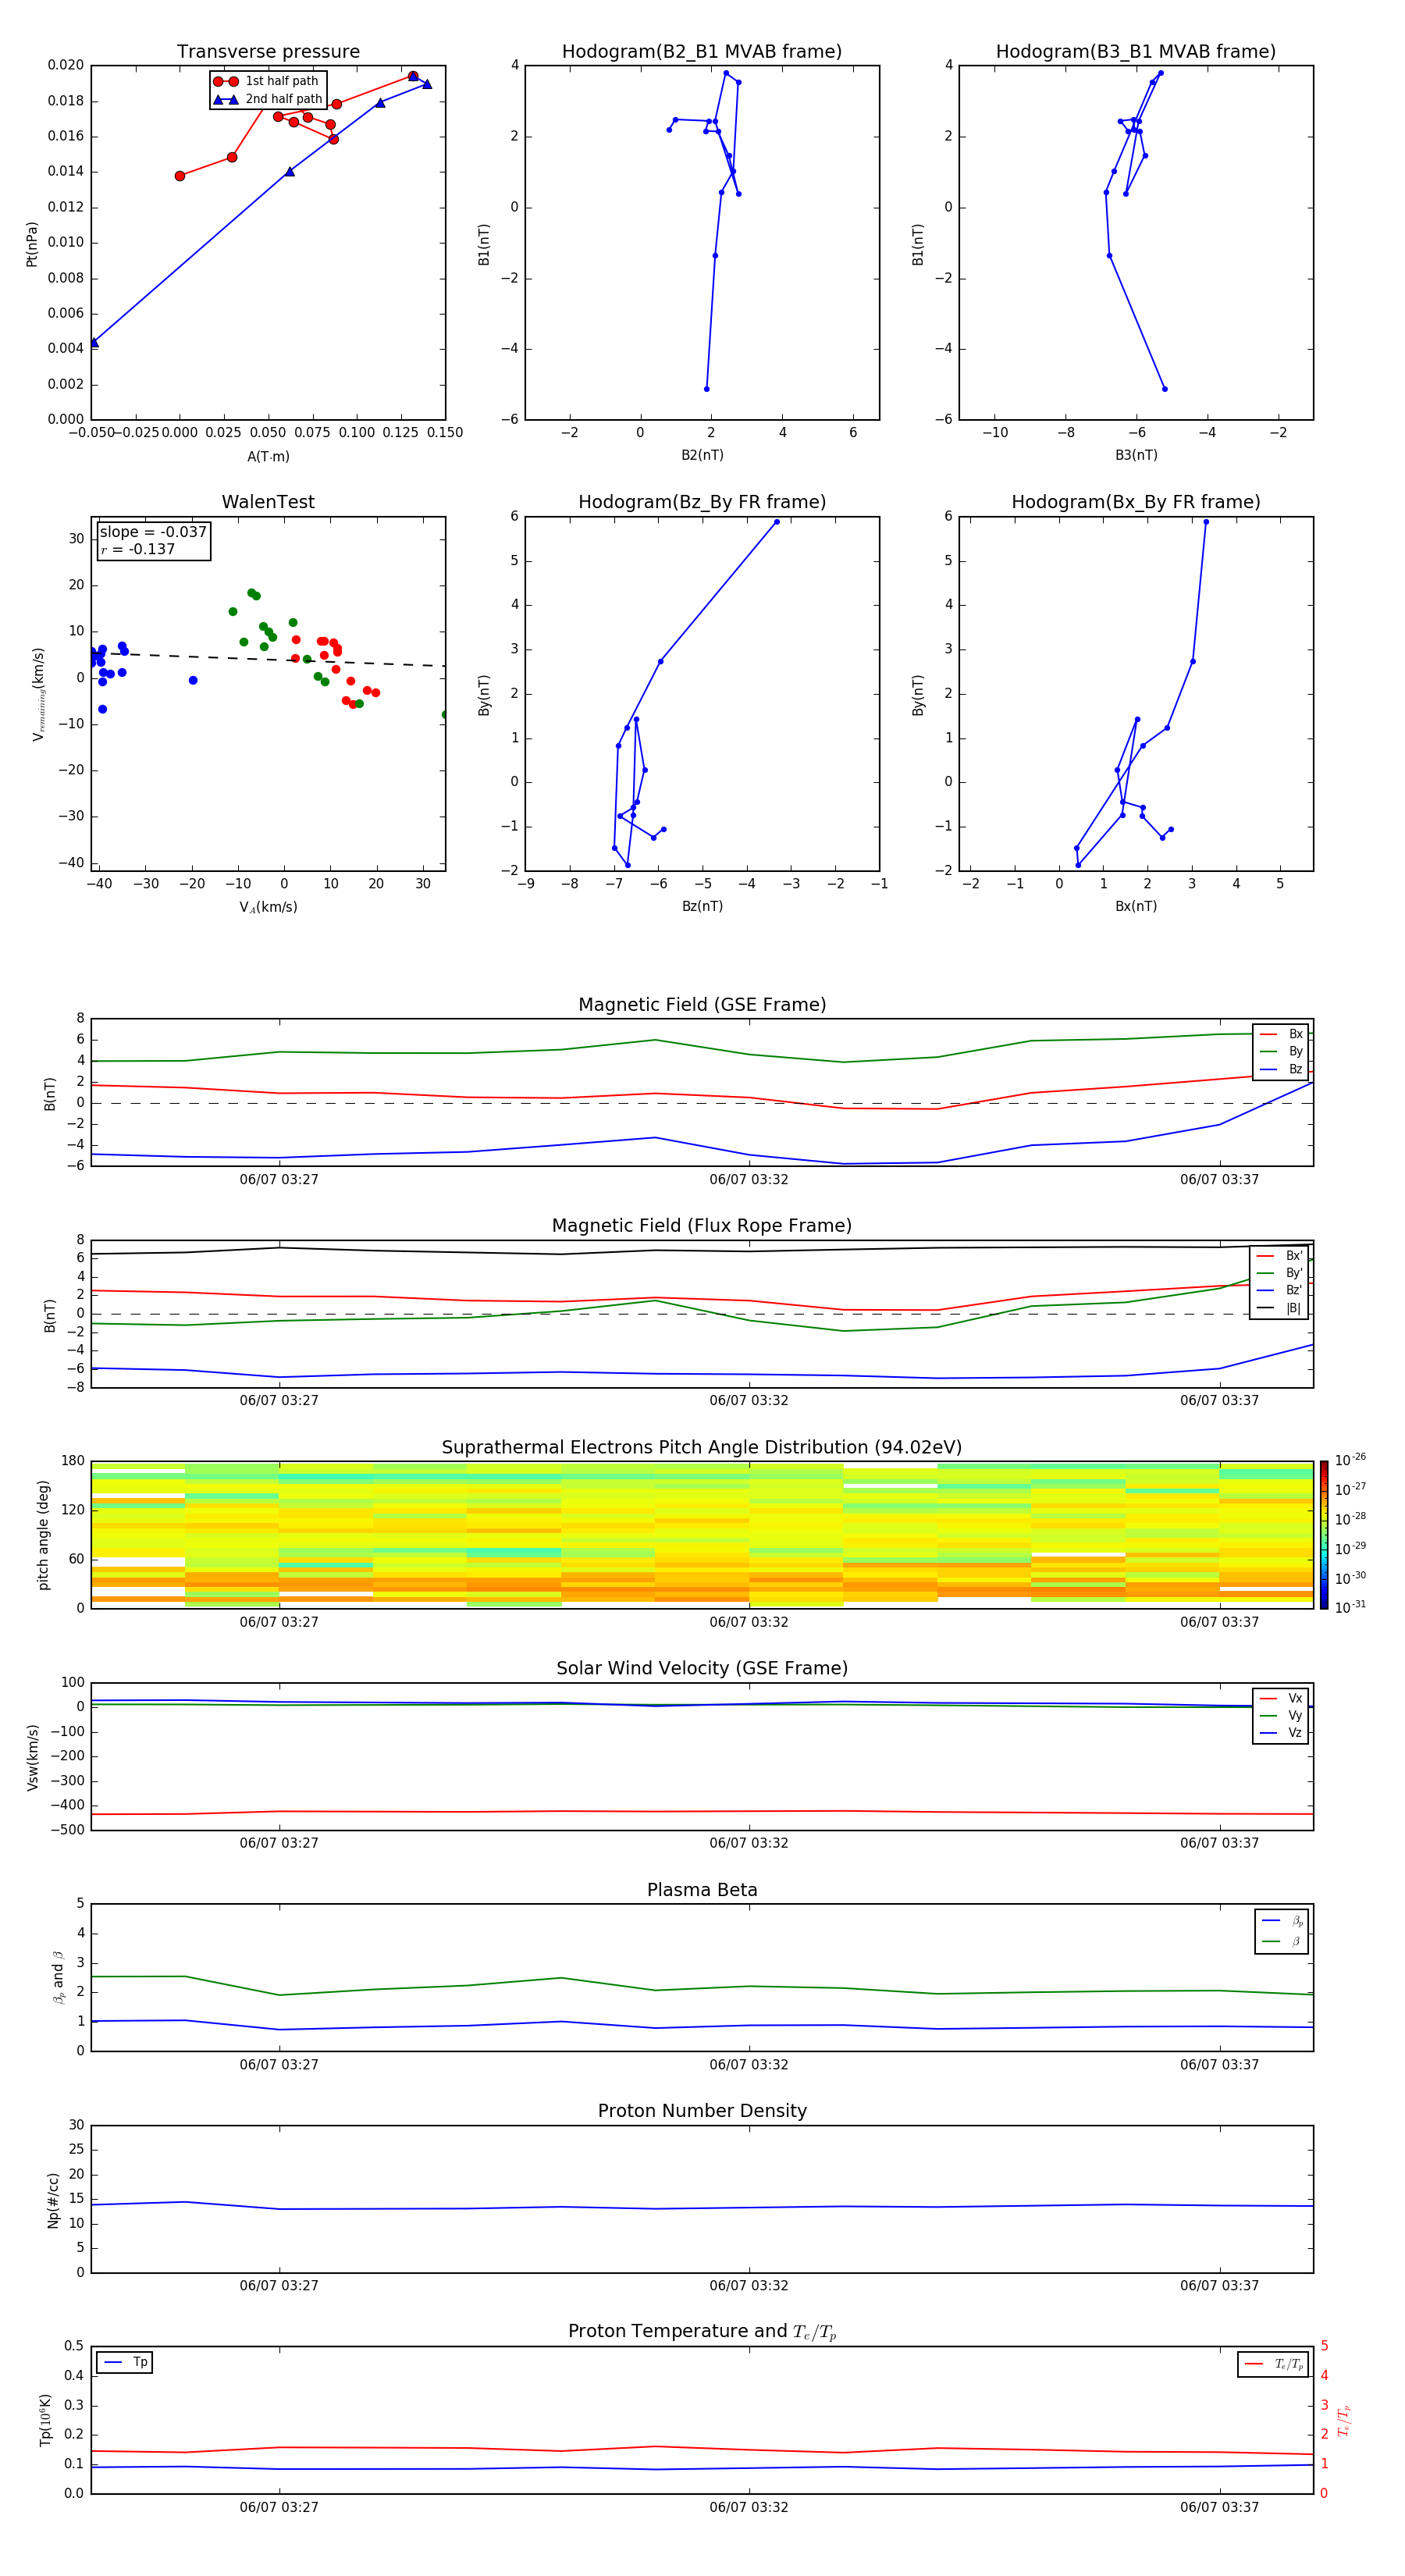Click the blue triangle at Transverse pressure's lower-left
Viewport: 1405px width, 2576px height.
coord(94,343)
